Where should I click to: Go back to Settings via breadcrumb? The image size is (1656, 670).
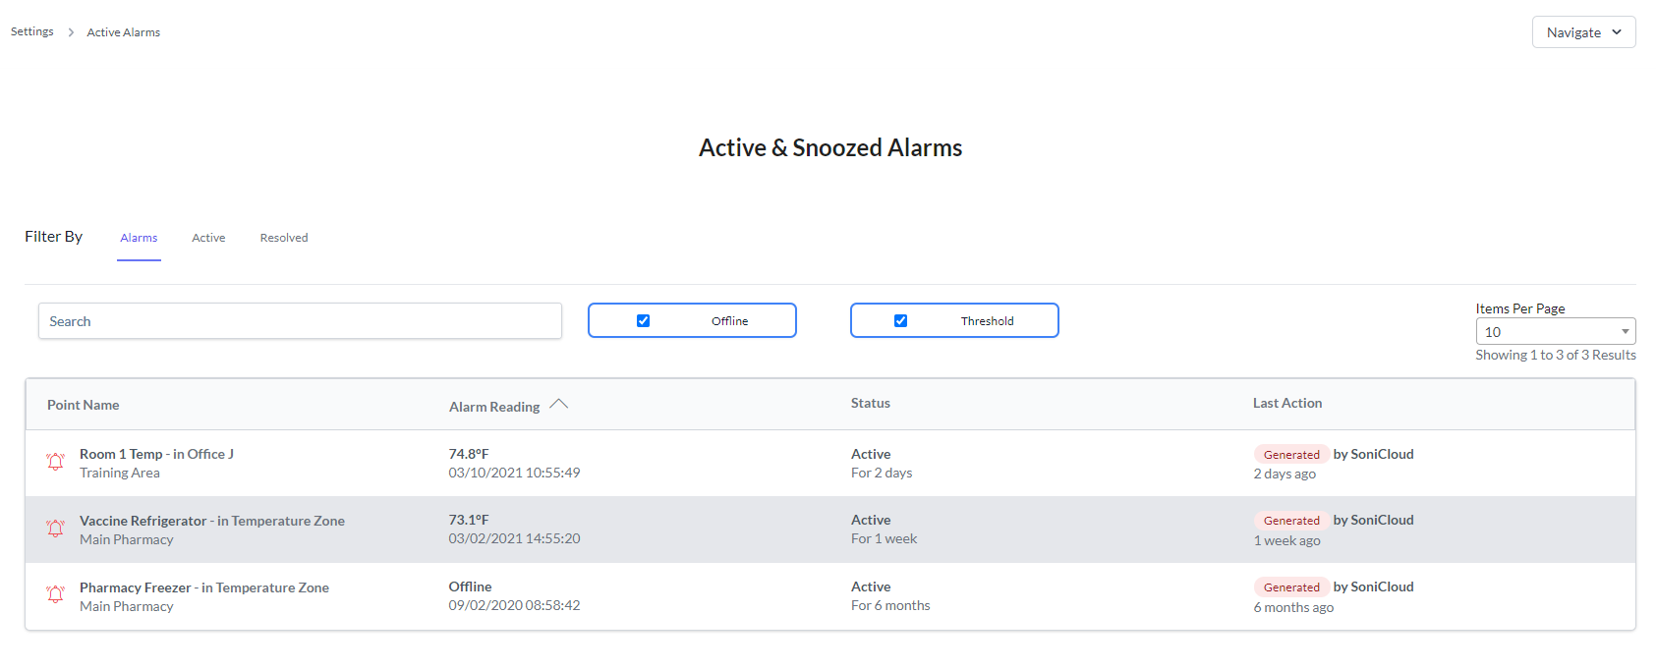click(31, 30)
